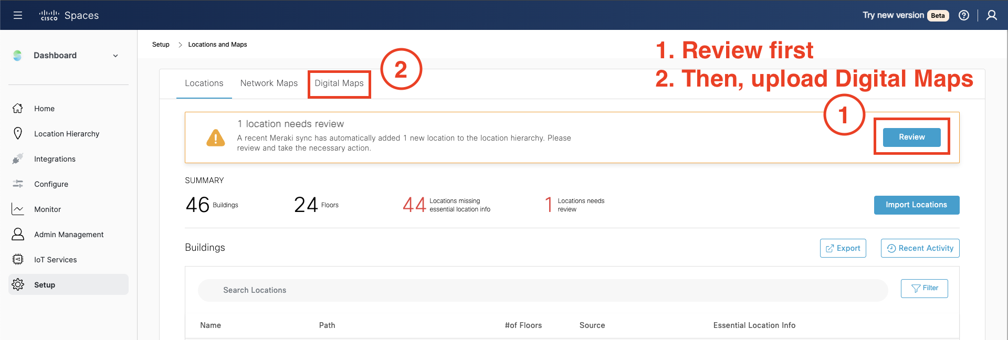Viewport: 1008px width, 340px height.
Task: Click the Integrations plug icon
Action: pyautogui.click(x=18, y=159)
